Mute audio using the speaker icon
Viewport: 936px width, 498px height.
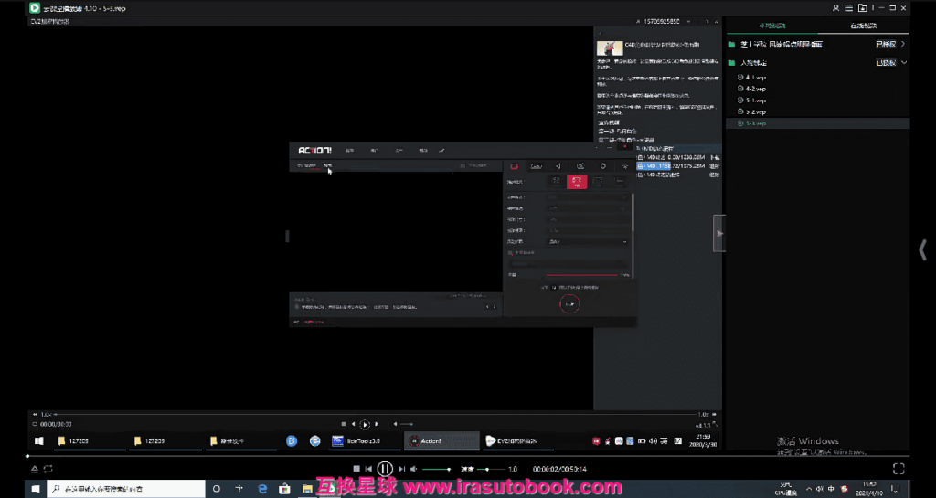coord(414,470)
